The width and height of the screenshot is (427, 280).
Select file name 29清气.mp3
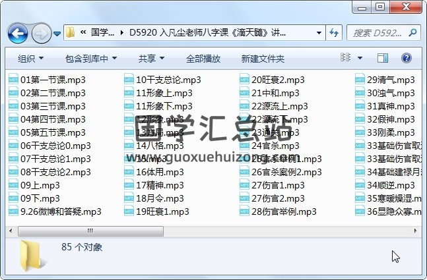coord(391,80)
